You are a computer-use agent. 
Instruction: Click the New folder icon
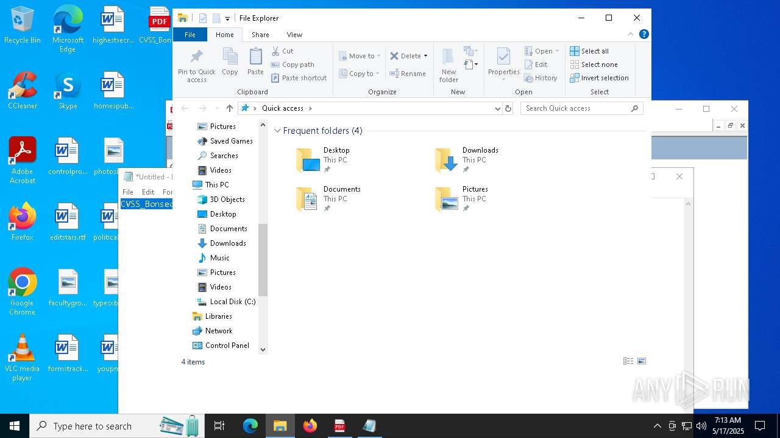[448, 65]
